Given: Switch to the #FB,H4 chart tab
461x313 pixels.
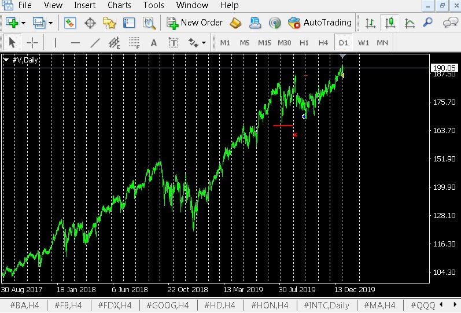Looking at the screenshot, I should (x=68, y=305).
